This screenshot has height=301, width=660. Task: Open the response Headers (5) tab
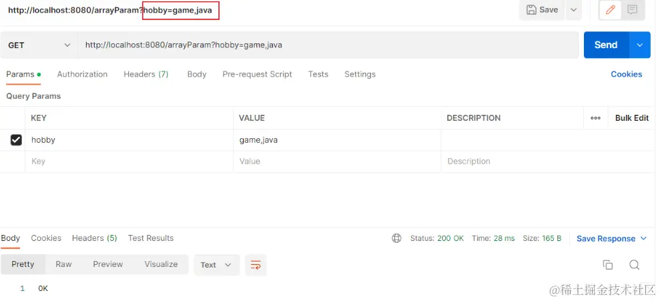point(94,238)
